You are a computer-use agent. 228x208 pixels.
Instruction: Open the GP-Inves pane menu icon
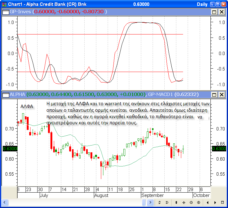click(x=6, y=12)
